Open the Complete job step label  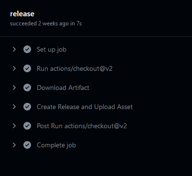click(x=56, y=145)
